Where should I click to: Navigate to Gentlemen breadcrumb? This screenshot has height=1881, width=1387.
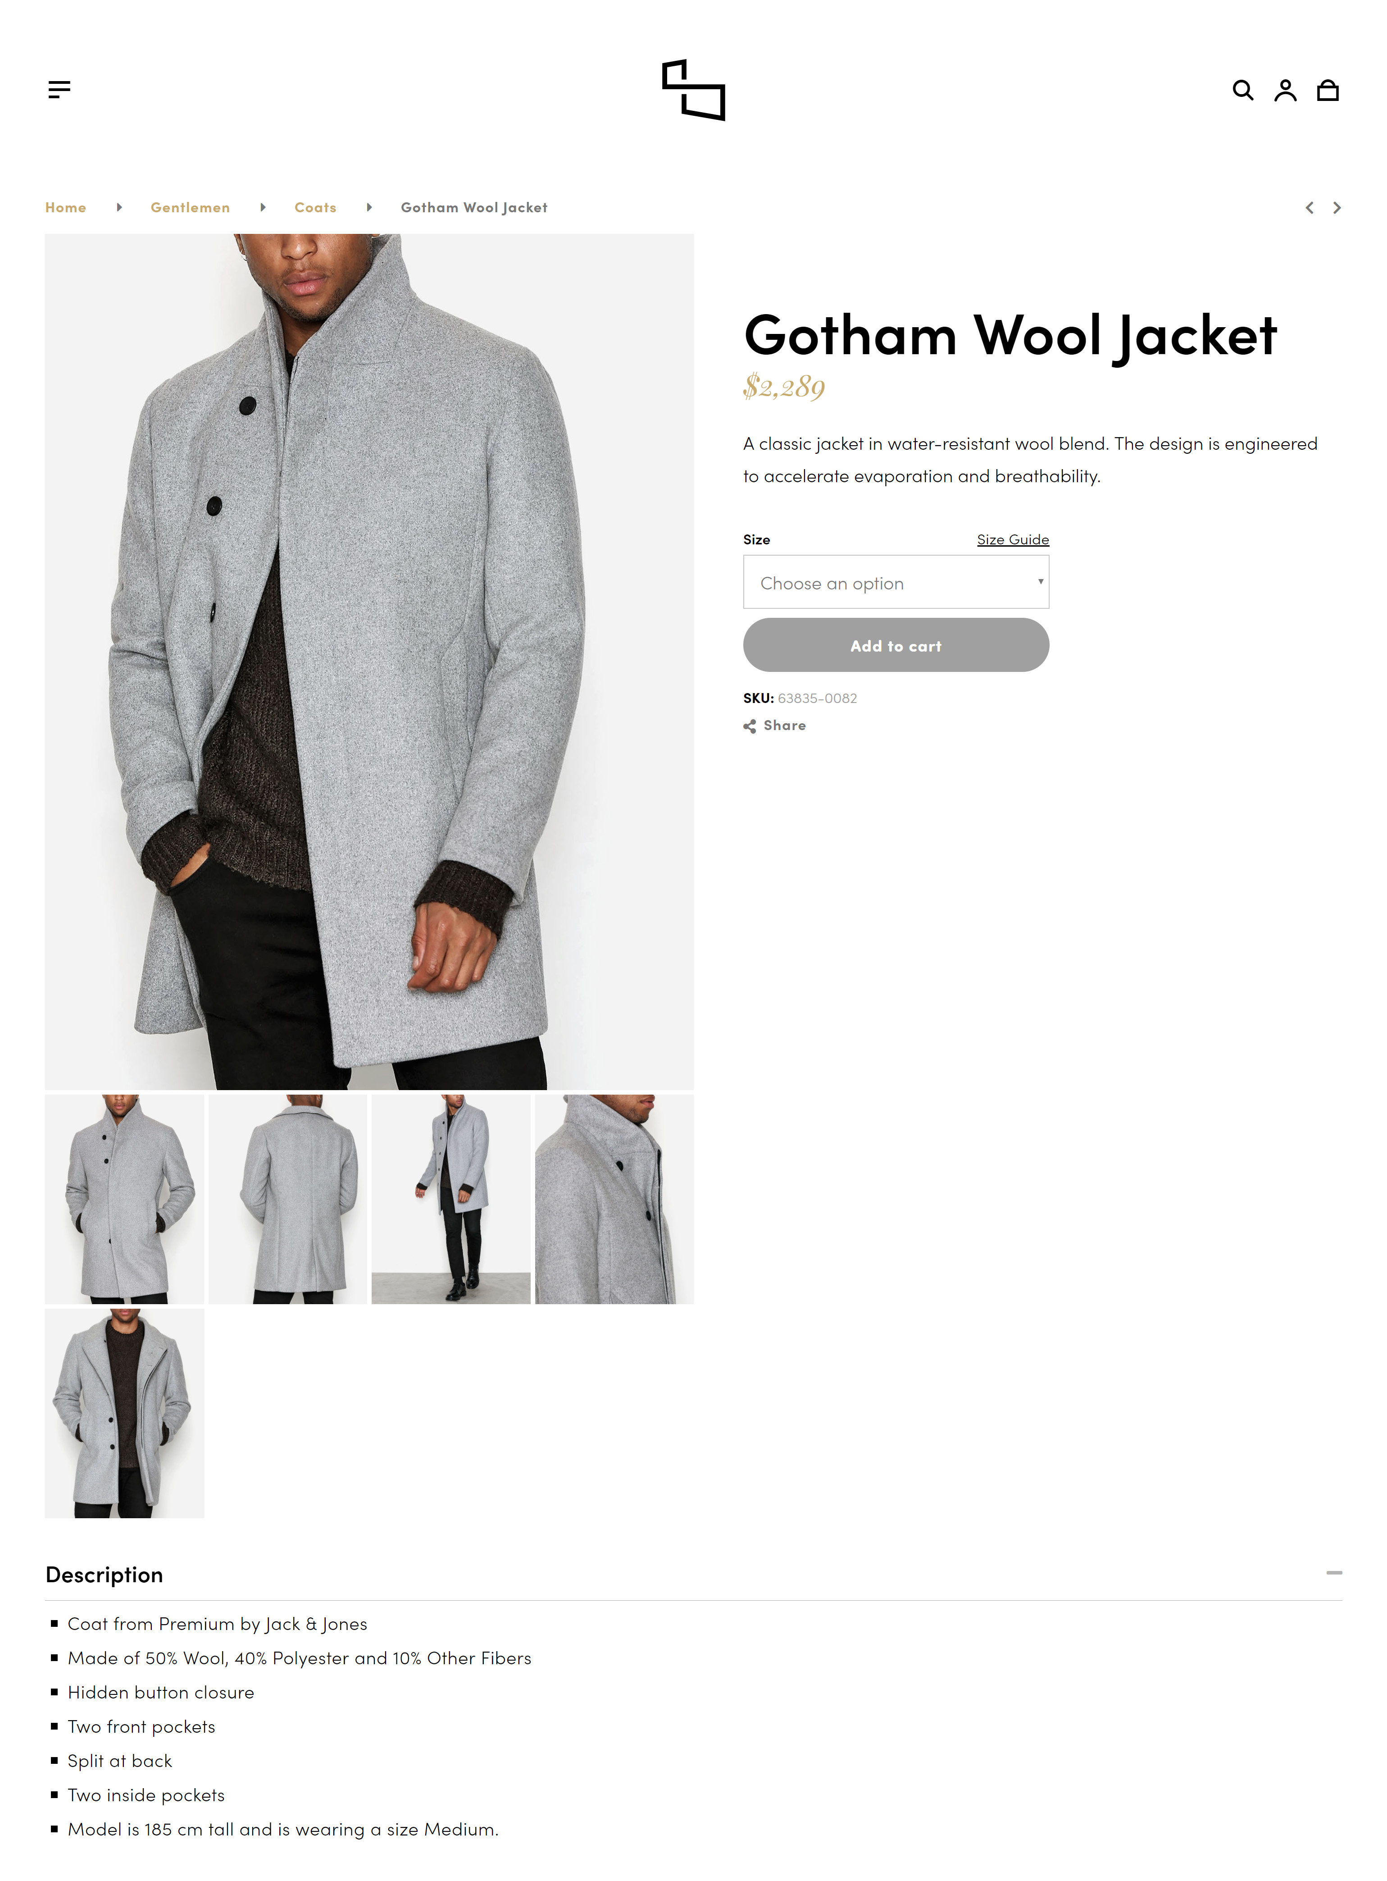pos(190,207)
